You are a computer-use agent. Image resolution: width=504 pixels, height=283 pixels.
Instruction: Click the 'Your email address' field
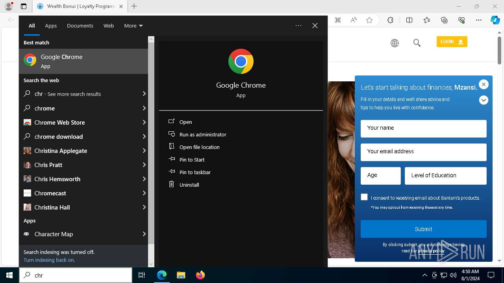coord(424,152)
